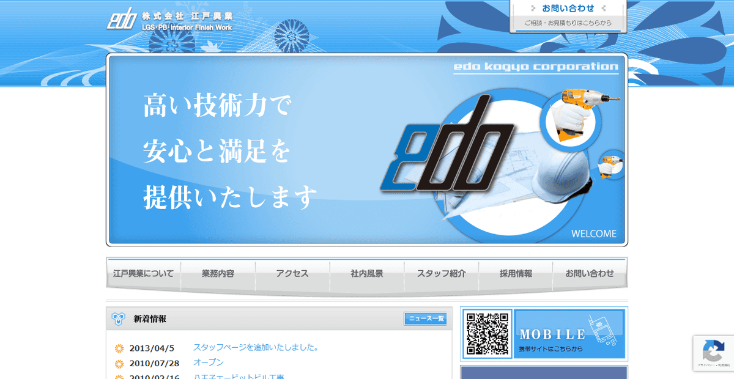The width and height of the screenshot is (734, 379).
Task: Click the arrow icon before お問い合わせ
Action: (x=533, y=8)
